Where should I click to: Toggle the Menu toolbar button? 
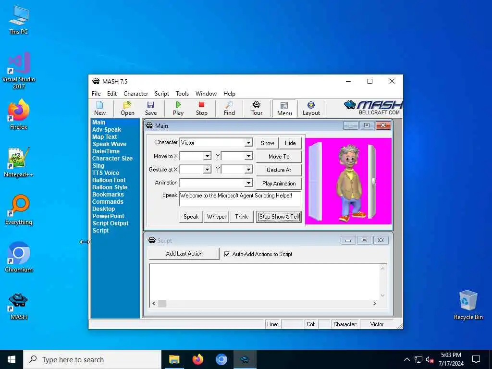[284, 109]
